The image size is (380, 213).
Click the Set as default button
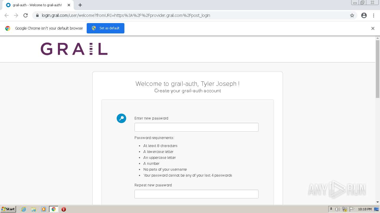(105, 28)
